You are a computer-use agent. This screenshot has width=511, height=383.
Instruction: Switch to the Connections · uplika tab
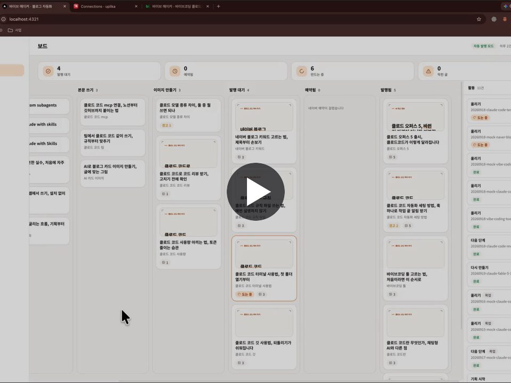pyautogui.click(x=104, y=6)
